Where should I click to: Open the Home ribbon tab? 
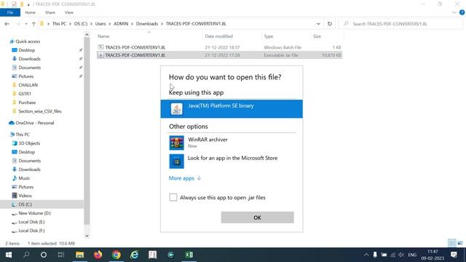[30, 12]
